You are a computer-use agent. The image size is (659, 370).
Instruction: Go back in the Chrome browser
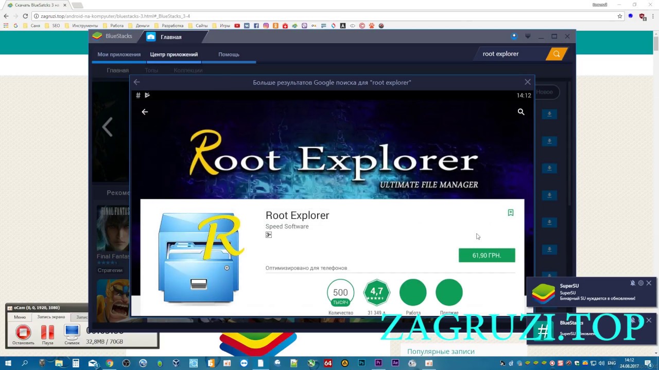pos(6,16)
